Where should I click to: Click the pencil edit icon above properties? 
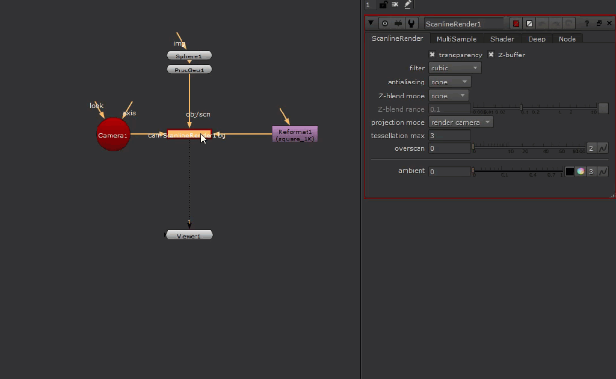coord(408,5)
